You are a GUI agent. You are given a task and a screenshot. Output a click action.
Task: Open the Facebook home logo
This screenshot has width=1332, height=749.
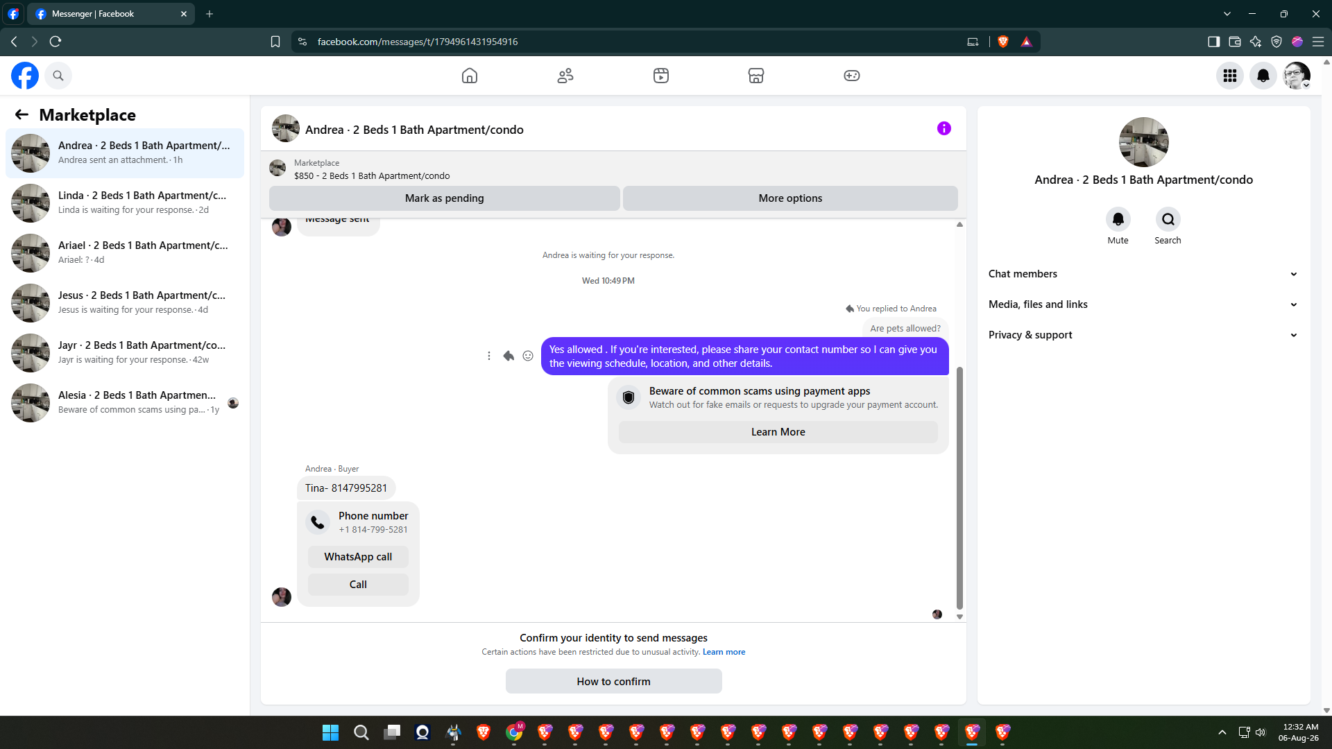(x=25, y=76)
